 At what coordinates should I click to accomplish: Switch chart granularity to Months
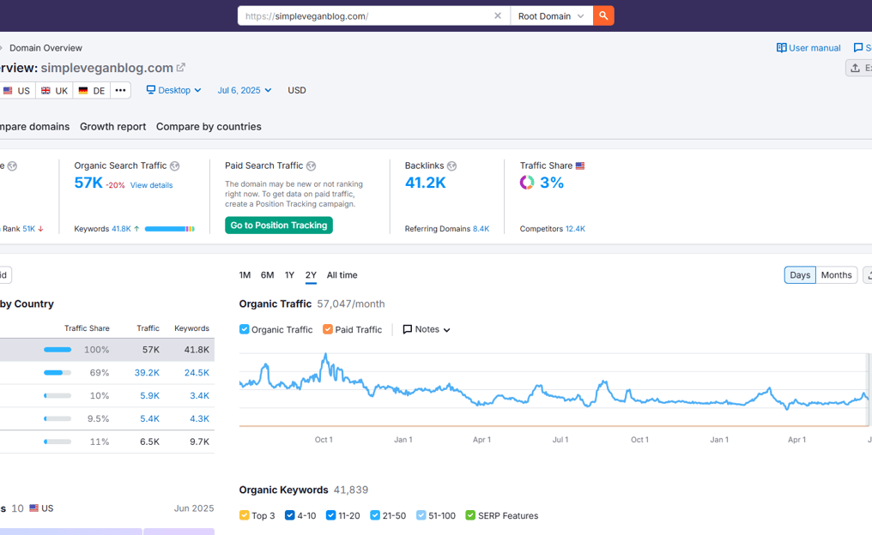coord(837,275)
